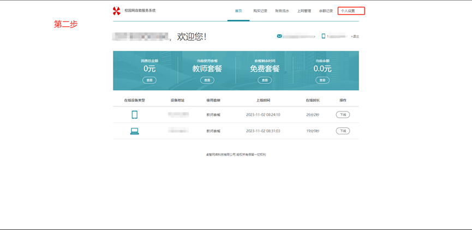Open the 首页 home tab

238,11
